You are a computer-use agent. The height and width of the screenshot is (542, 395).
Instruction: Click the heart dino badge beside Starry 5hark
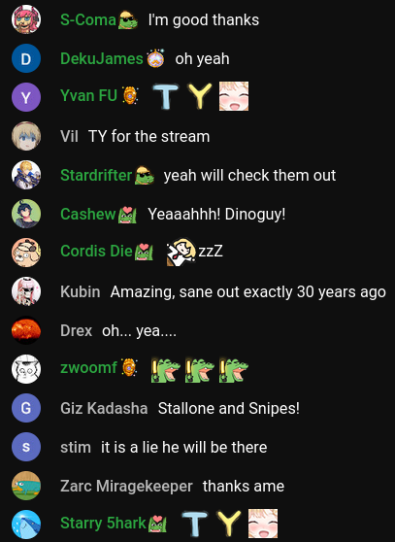pos(157,524)
